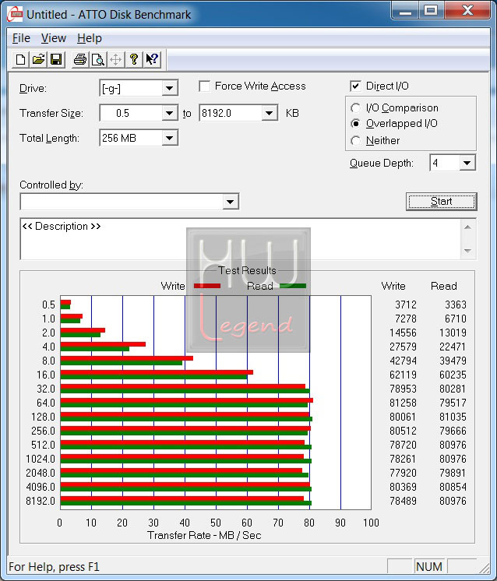The width and height of the screenshot is (497, 581).
Task: Expand the Controlled by dropdown
Action: tap(230, 202)
